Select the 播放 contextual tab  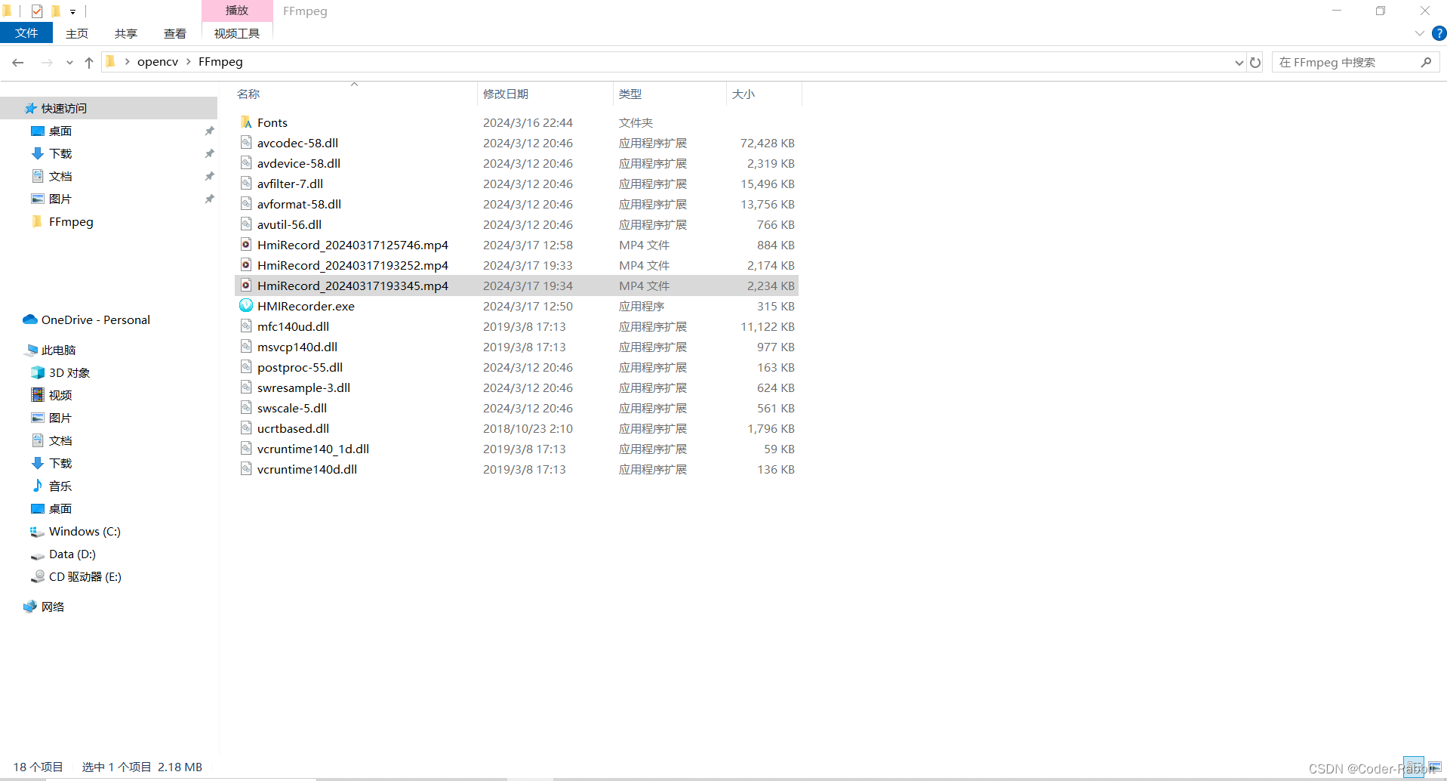[237, 11]
